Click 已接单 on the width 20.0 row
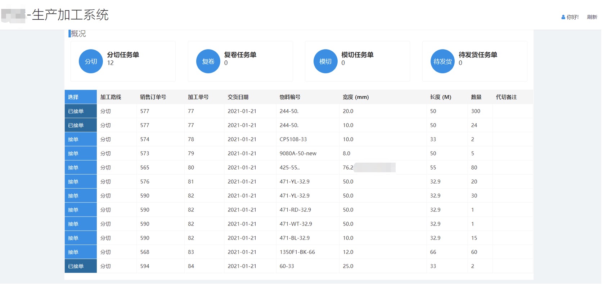 [x=76, y=111]
